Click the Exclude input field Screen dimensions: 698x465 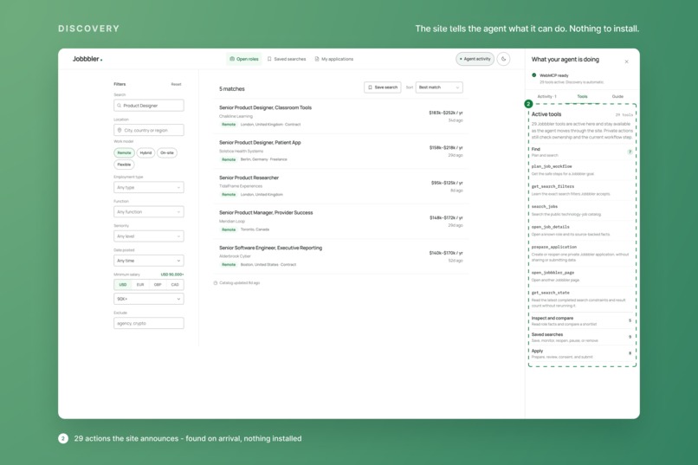[149, 323]
